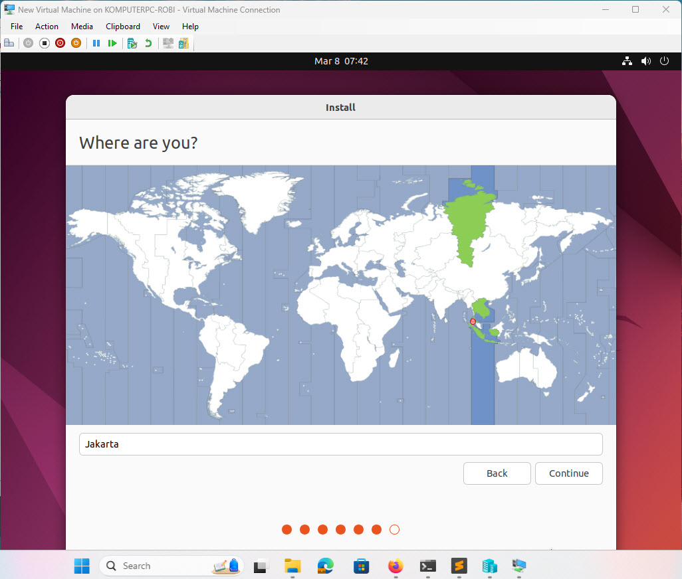Create a checkpoint of the virtual machine

pyautogui.click(x=132, y=42)
